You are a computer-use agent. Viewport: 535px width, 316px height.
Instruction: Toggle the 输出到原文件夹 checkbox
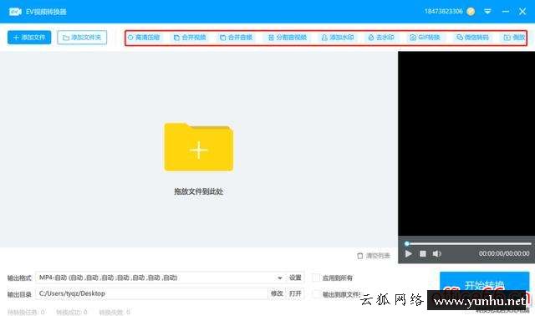[x=316, y=293]
